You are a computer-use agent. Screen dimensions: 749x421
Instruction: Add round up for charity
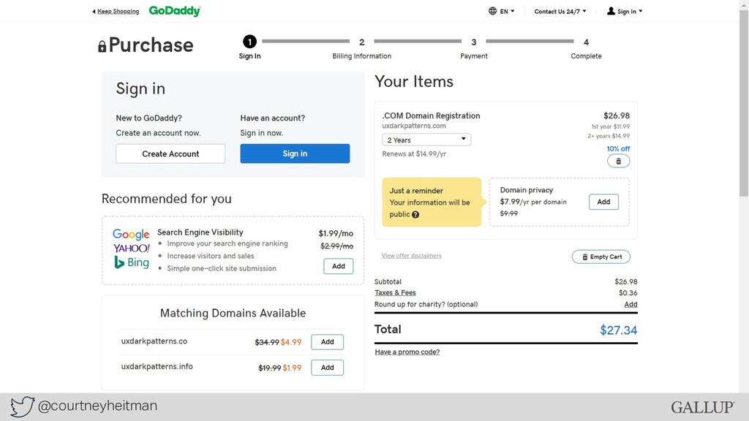tap(631, 305)
